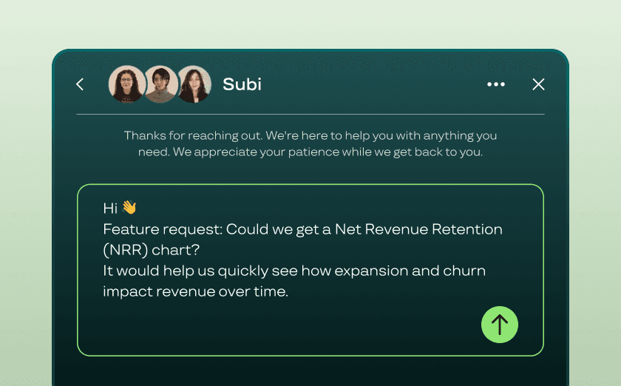Click the word 'Hi' in the message

[x=110, y=209]
